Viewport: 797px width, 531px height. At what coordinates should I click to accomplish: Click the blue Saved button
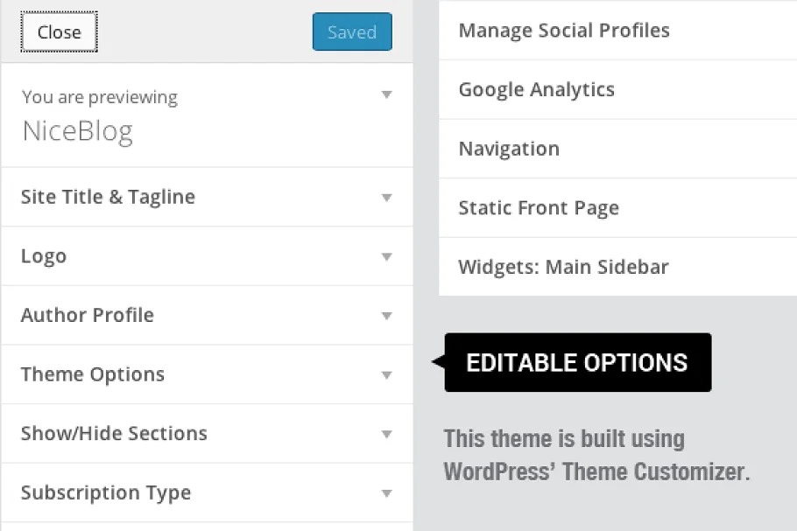352,32
